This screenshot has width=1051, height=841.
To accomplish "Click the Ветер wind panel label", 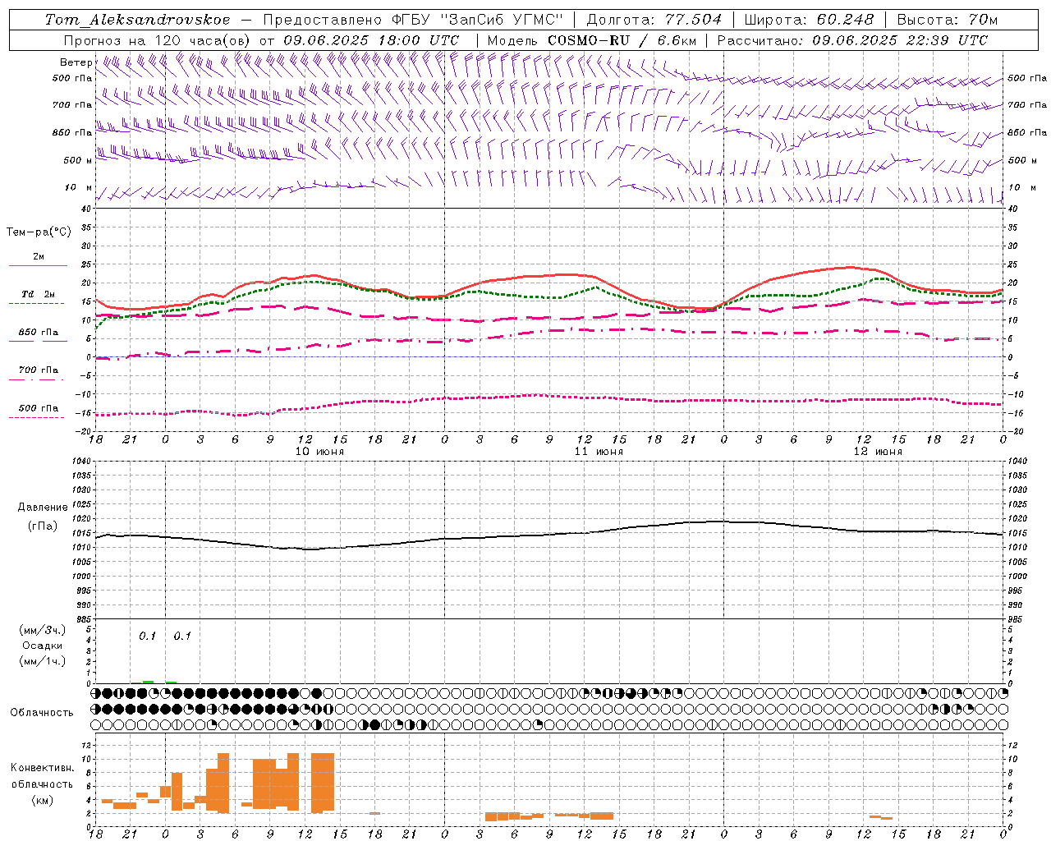I will point(76,62).
